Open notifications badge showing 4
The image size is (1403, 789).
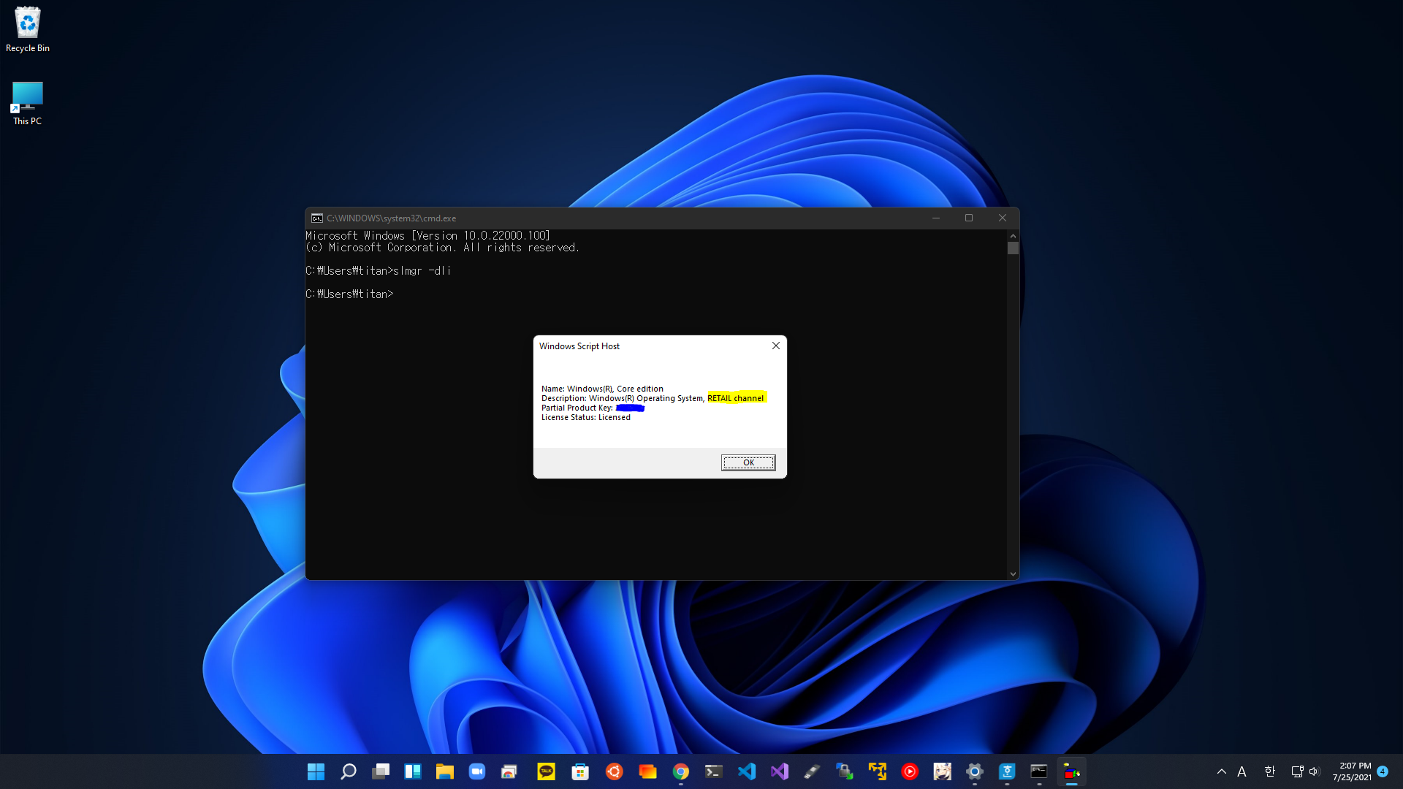tap(1383, 771)
